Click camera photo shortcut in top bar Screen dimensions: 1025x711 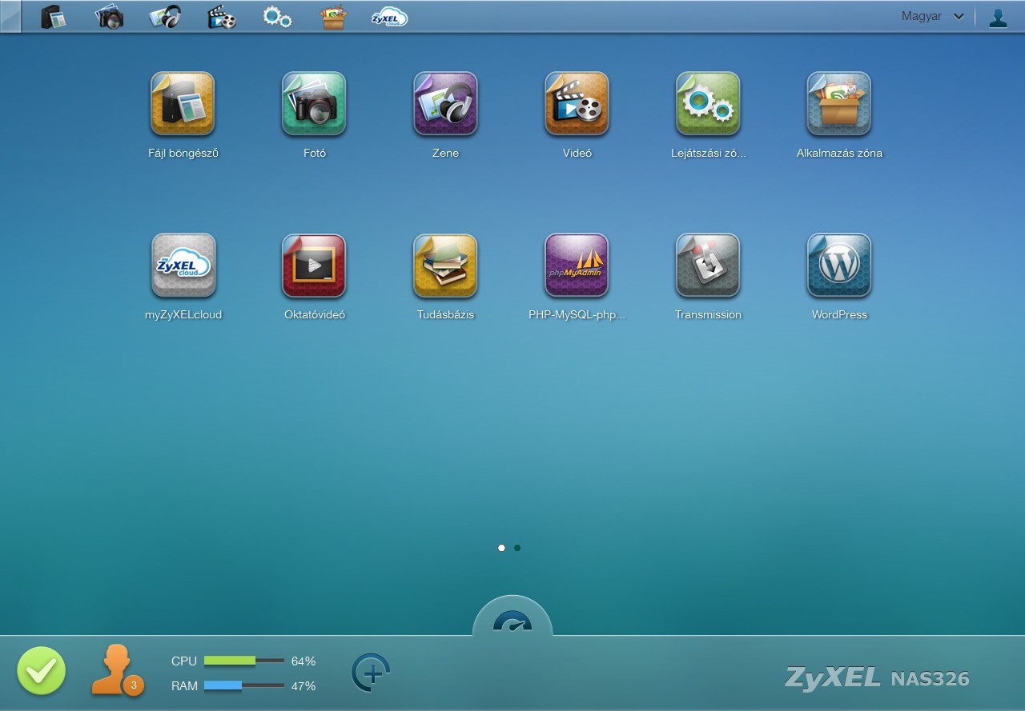click(x=109, y=17)
